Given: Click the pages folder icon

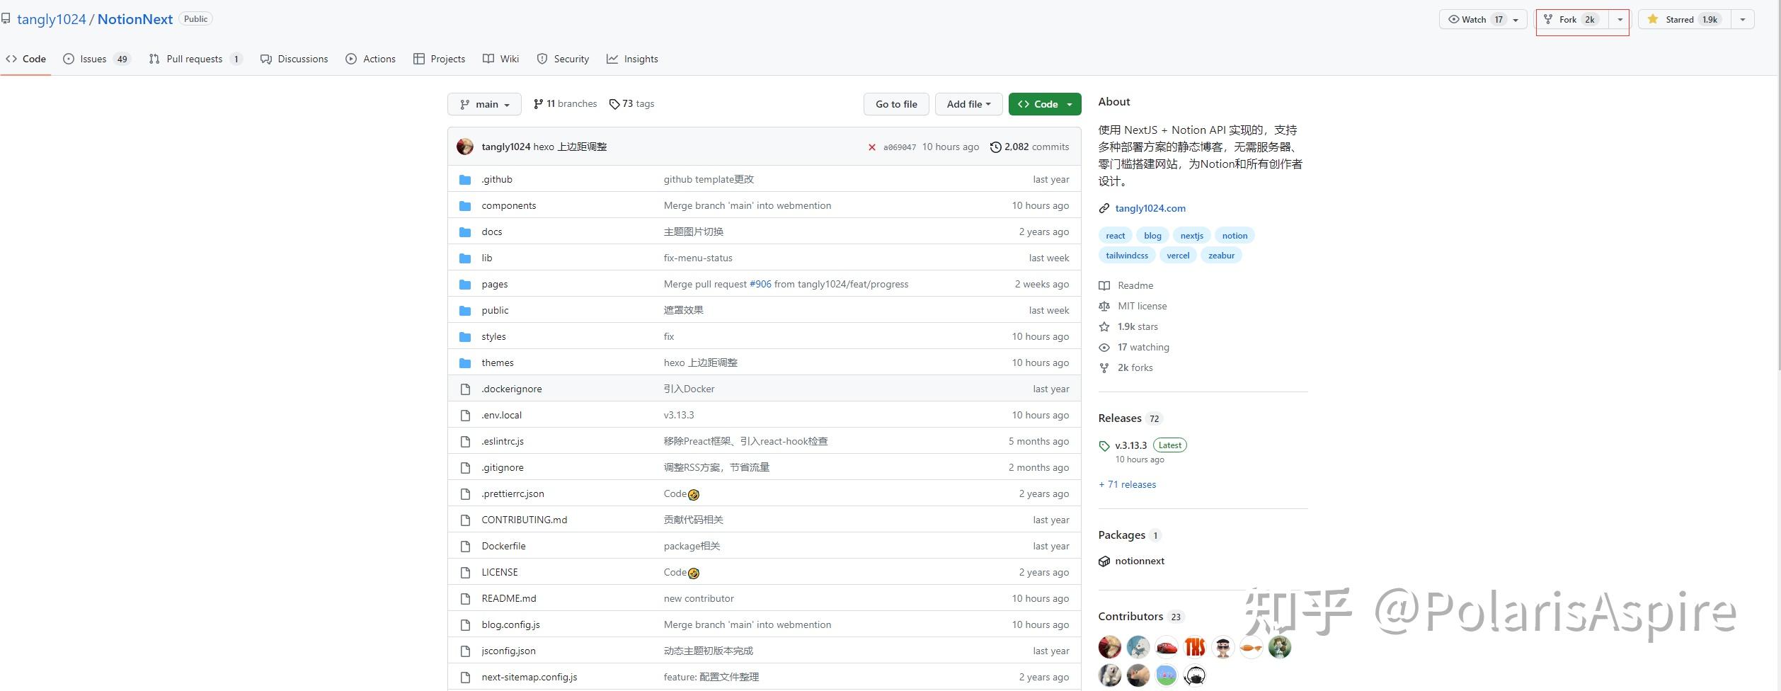Looking at the screenshot, I should pyautogui.click(x=465, y=285).
